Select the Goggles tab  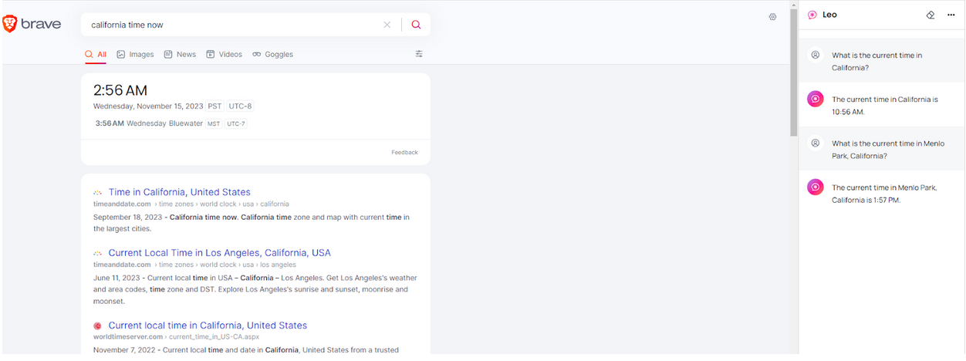pos(272,55)
